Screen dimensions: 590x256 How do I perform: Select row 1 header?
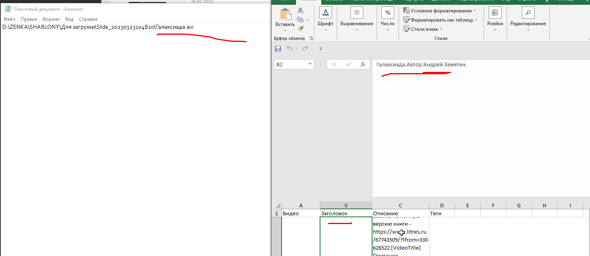pos(277,214)
